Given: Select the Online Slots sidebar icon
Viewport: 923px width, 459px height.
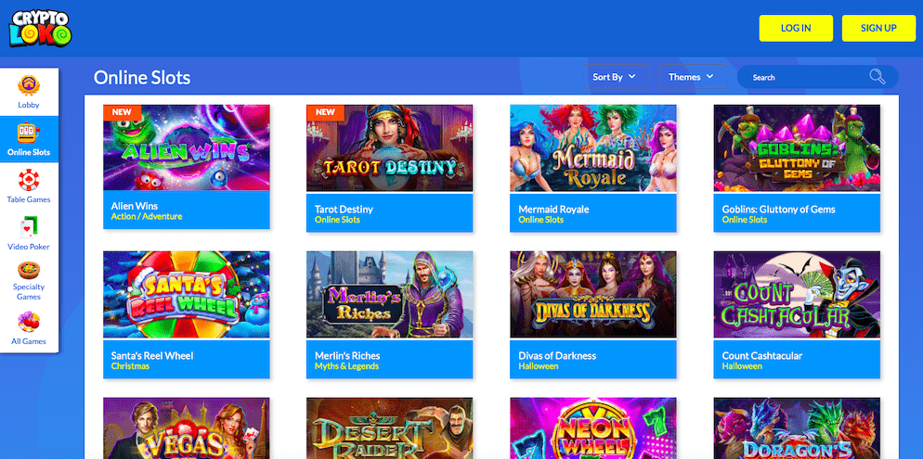Looking at the screenshot, I should [x=29, y=134].
